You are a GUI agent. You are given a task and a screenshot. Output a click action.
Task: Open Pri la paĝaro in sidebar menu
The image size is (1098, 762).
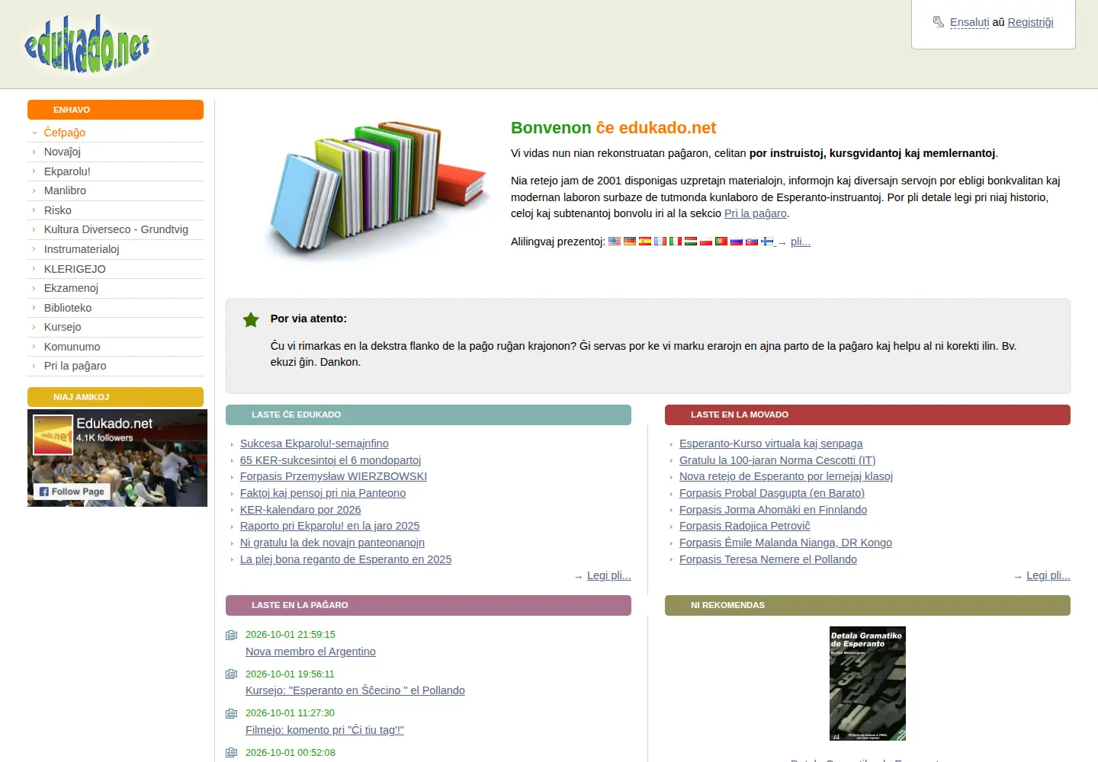click(75, 366)
